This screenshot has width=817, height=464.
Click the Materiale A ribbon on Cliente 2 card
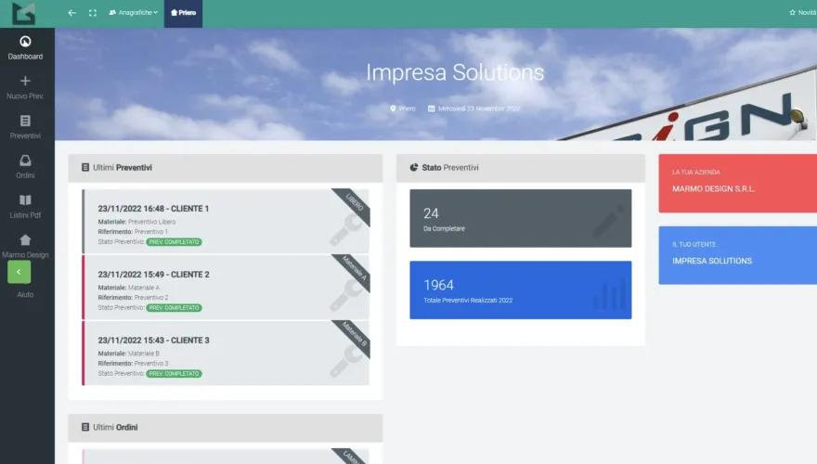click(x=355, y=269)
